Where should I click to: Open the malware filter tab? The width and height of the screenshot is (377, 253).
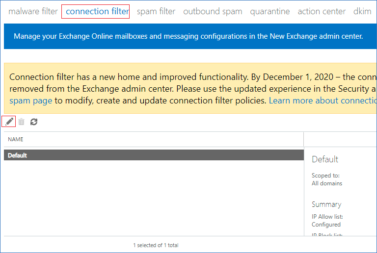pyautogui.click(x=33, y=11)
